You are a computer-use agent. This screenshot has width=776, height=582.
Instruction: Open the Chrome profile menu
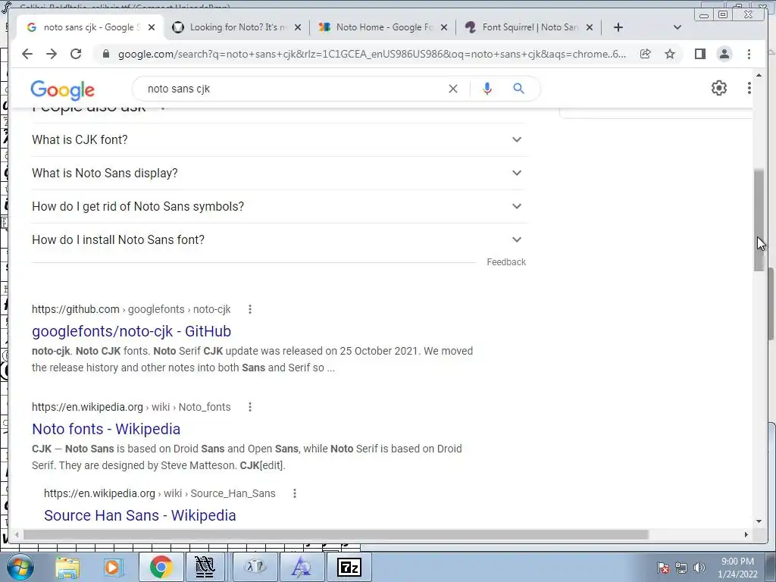[724, 54]
